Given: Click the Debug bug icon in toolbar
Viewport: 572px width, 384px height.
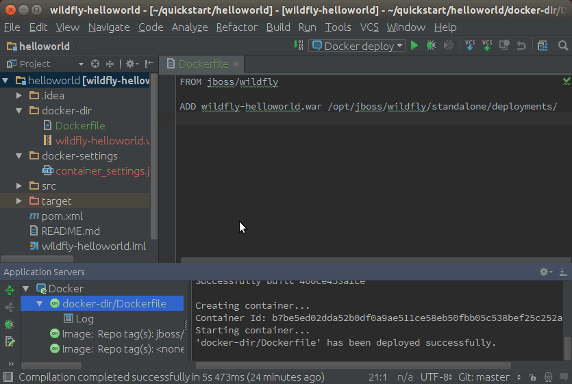Looking at the screenshot, I should click(x=431, y=46).
